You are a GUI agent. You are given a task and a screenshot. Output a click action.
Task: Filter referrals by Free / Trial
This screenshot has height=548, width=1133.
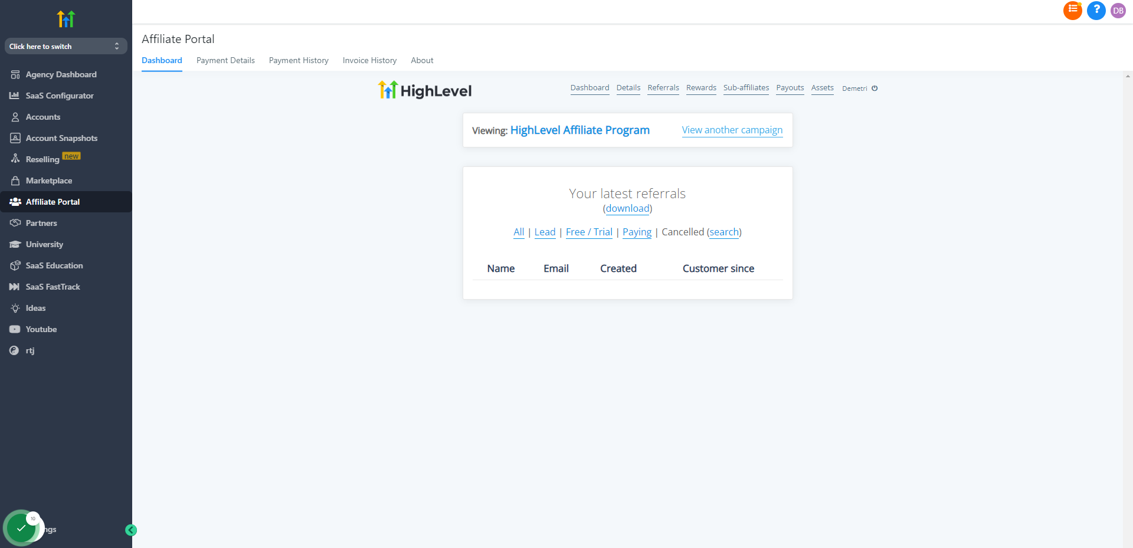589,232
